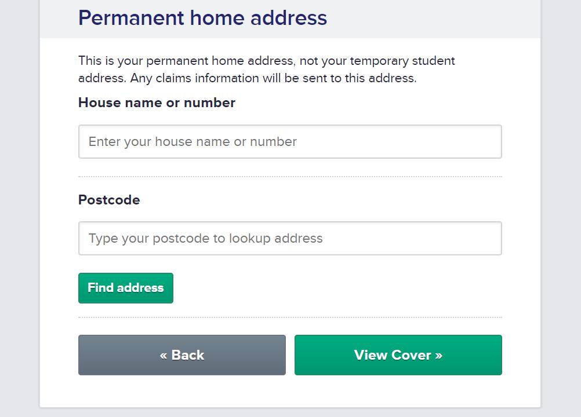This screenshot has width=581, height=417.
Task: Continue with the View Cover button
Action: pos(398,355)
